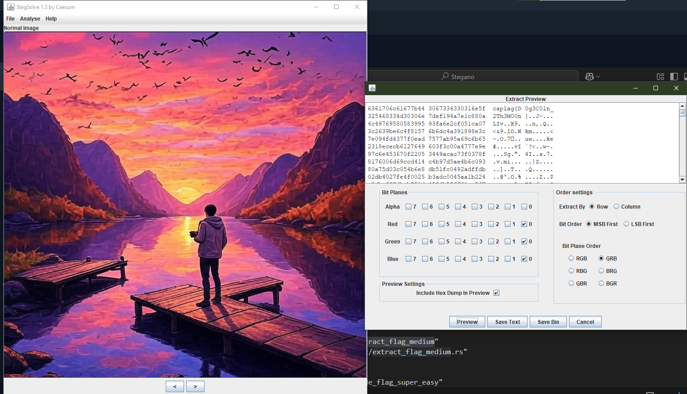The image size is (687, 394).
Task: Select LSB First bit order
Action: [x=626, y=224]
